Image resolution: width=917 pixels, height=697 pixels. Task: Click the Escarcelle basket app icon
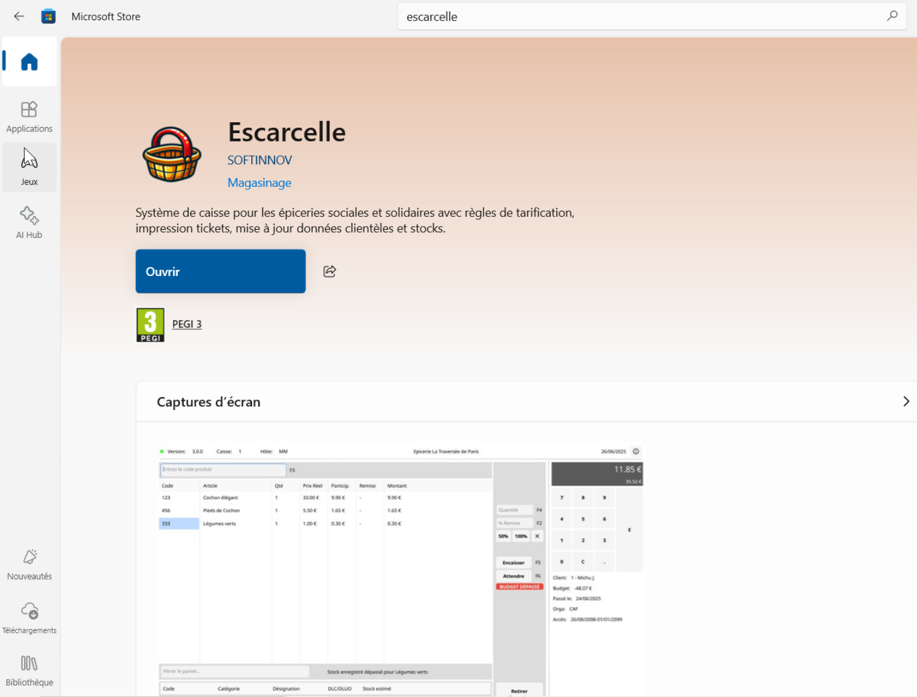click(x=172, y=155)
